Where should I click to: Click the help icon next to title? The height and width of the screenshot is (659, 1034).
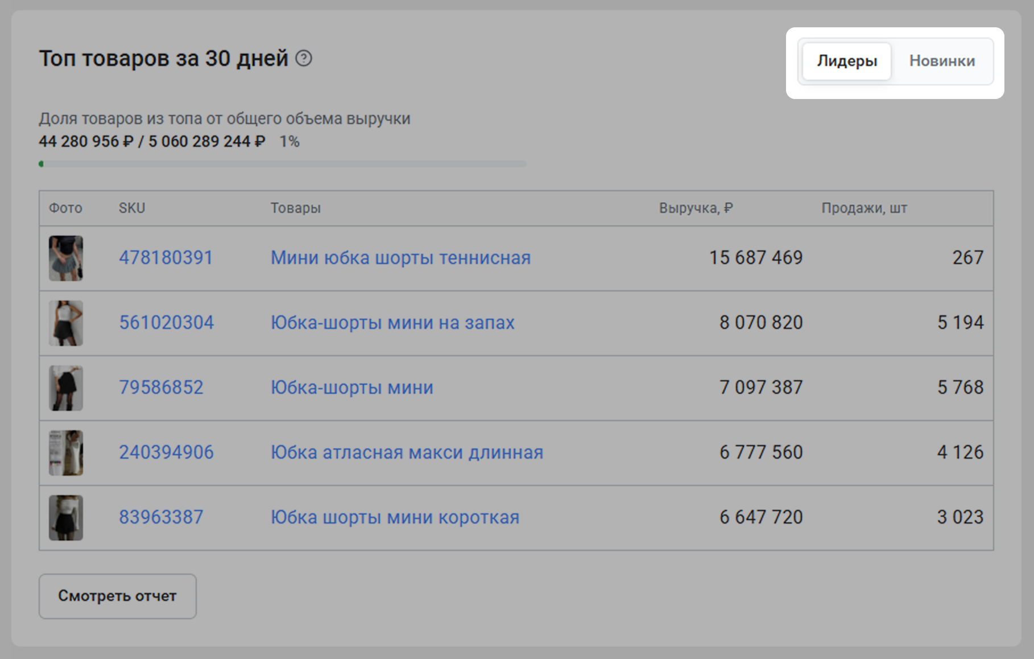pyautogui.click(x=304, y=59)
